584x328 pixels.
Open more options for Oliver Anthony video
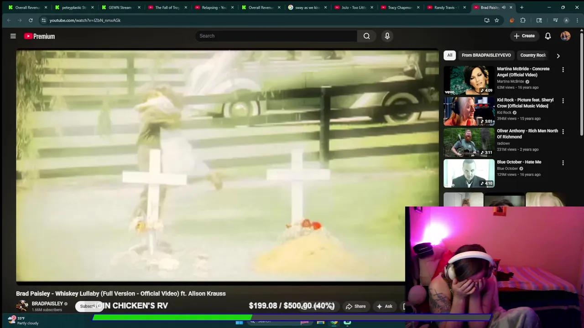pyautogui.click(x=563, y=132)
